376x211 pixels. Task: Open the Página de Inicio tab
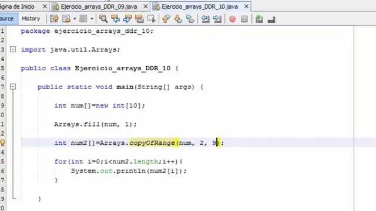point(17,6)
